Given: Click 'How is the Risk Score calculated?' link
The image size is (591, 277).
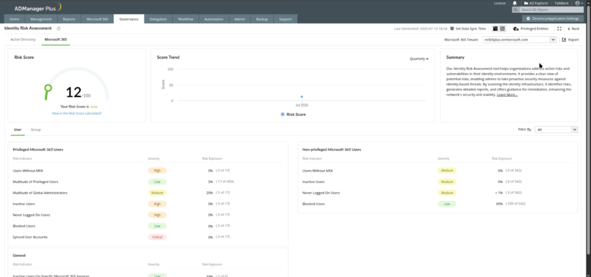Looking at the screenshot, I should [x=77, y=113].
